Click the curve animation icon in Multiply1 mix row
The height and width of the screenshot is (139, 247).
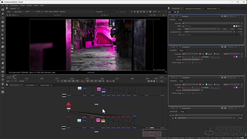(242, 35)
